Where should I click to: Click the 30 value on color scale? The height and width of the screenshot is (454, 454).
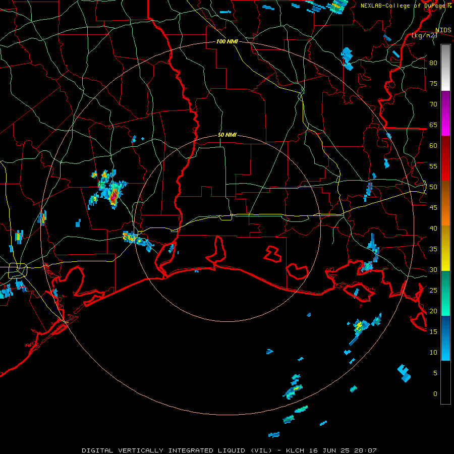tap(433, 269)
